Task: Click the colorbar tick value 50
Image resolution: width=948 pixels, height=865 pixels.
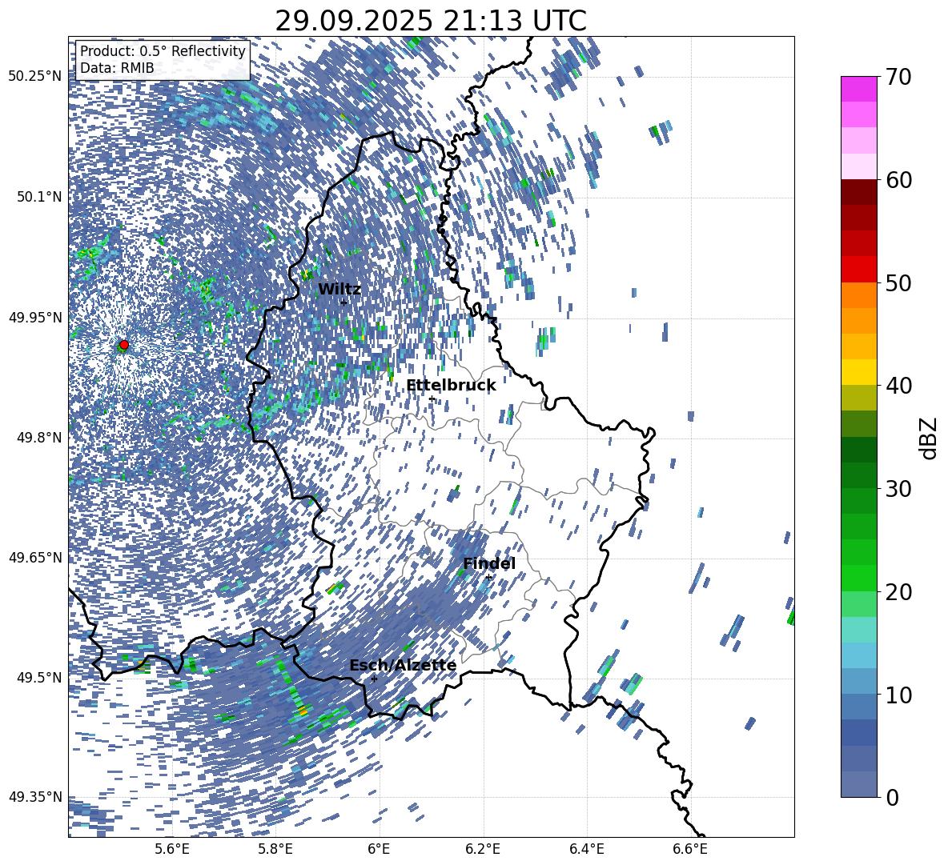Action: pos(898,282)
